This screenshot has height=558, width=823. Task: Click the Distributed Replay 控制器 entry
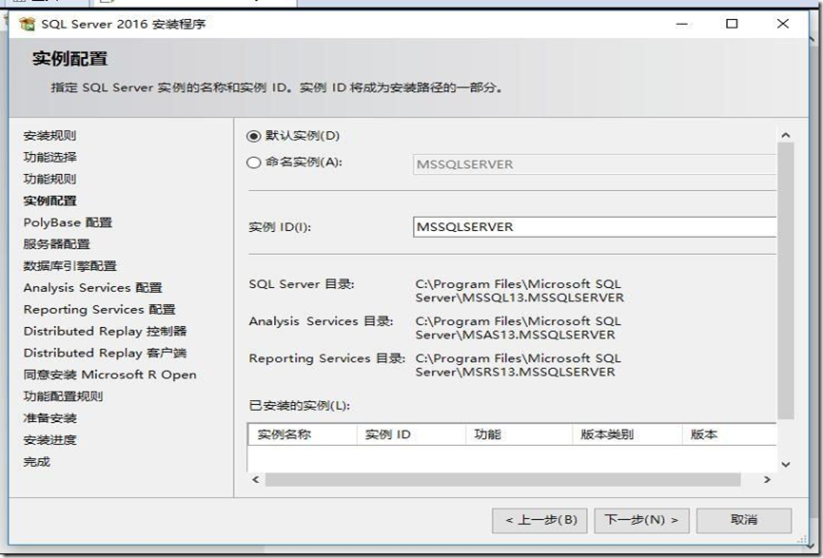(105, 330)
